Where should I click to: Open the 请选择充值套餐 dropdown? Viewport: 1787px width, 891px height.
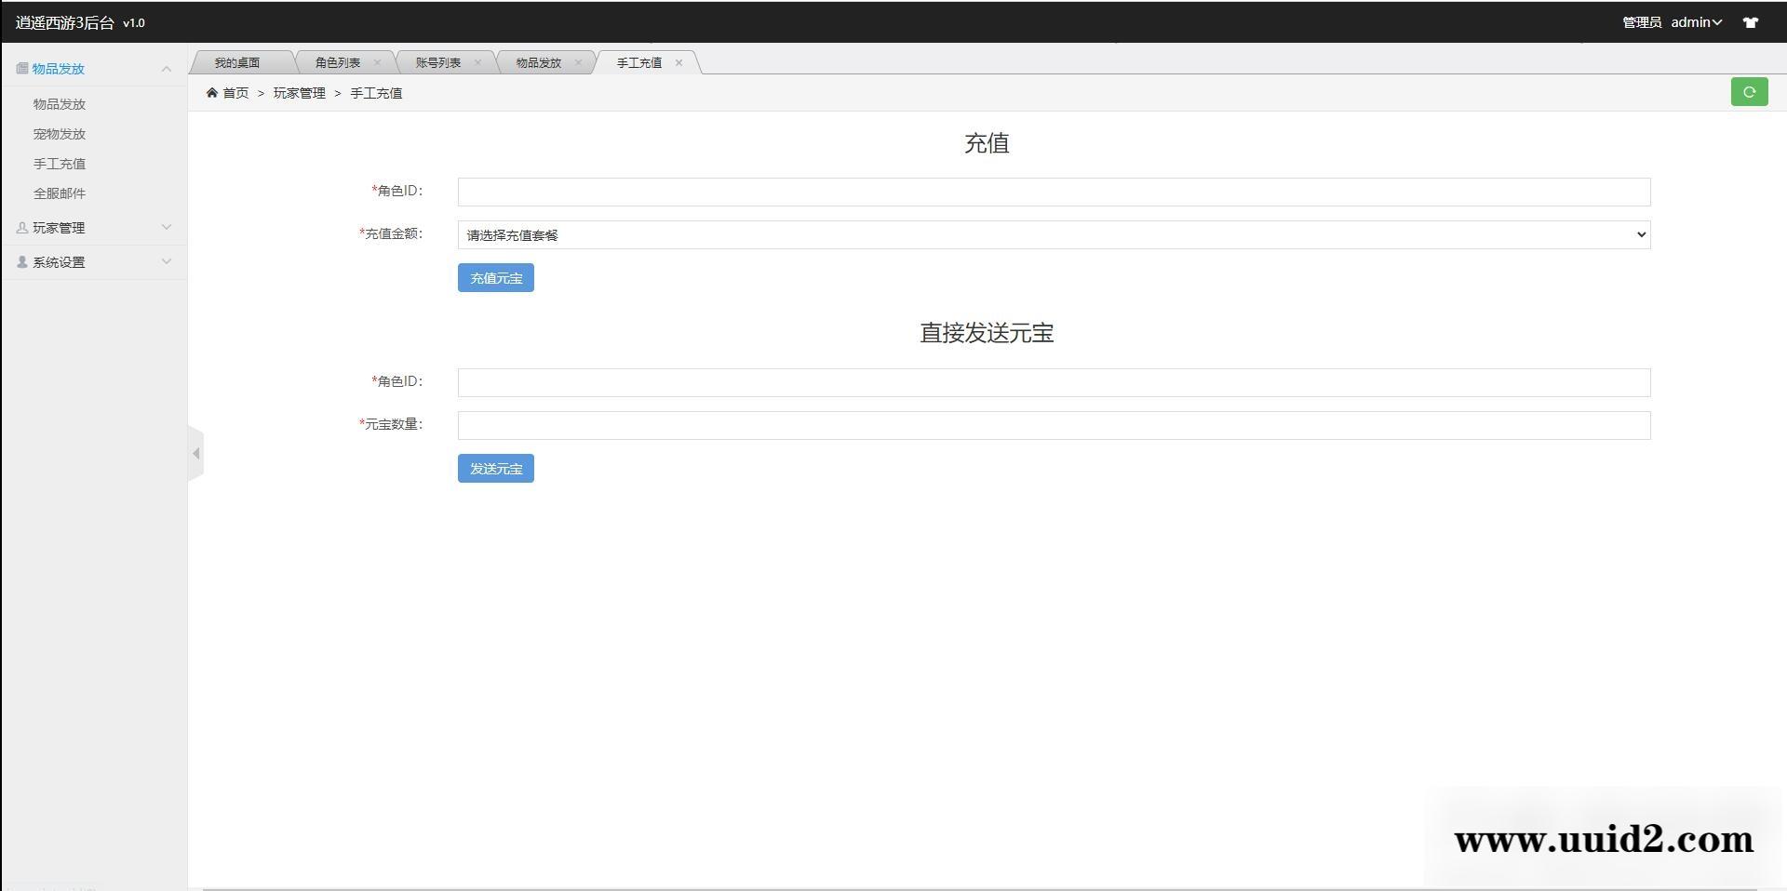click(1053, 234)
